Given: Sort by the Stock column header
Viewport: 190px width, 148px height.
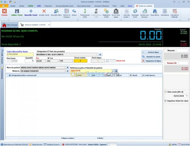Looking at the screenshot, I should (x=135, y=76).
